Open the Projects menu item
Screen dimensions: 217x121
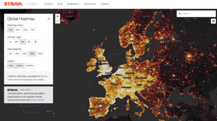pos(48,4)
